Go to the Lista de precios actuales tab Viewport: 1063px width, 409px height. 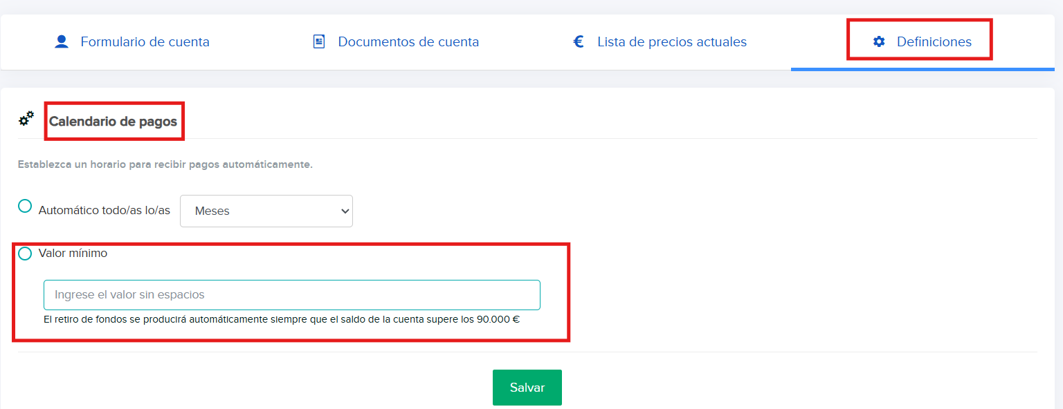(x=671, y=42)
